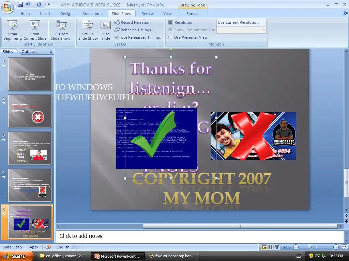The height and width of the screenshot is (261, 349).
Task: Start Slide Show view from status bar
Action: point(277,247)
